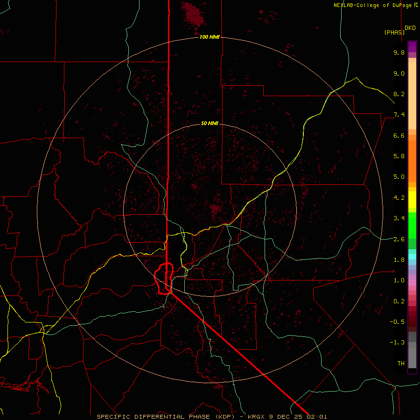Click the DKD label above the color bar

(x=410, y=28)
